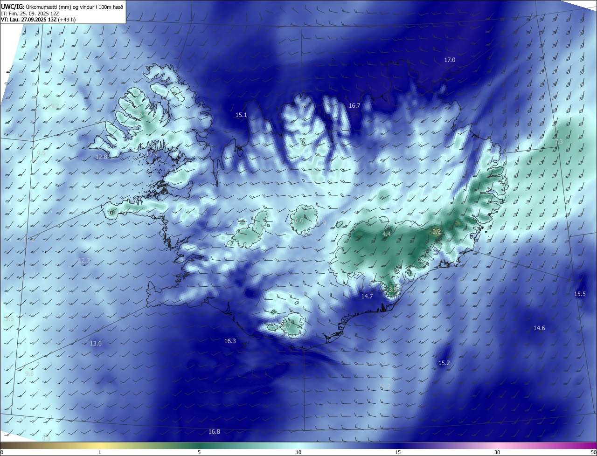This screenshot has height=456, width=597.
Task: Click the color scale tick labeled 30
Action: [497, 452]
